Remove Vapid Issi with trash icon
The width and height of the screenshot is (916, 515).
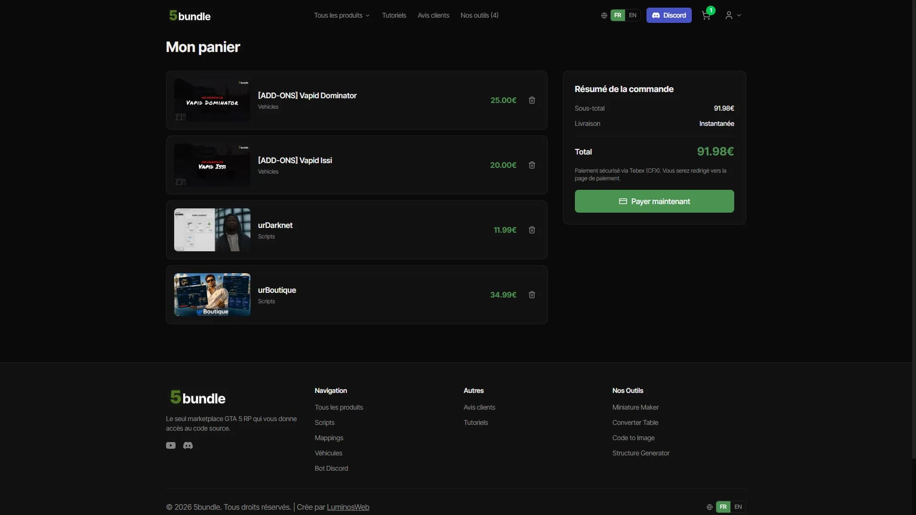pyautogui.click(x=532, y=165)
